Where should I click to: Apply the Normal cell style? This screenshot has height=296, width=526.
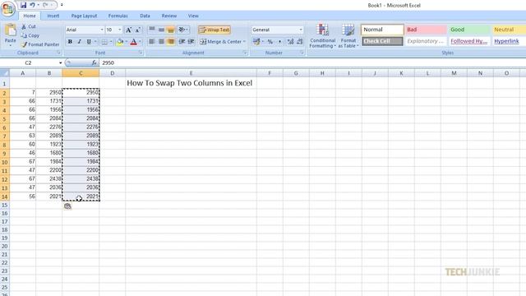click(382, 30)
